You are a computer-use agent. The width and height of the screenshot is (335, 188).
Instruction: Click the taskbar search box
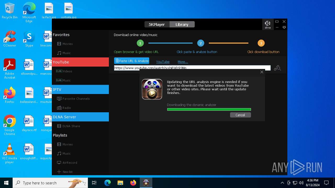[50, 183]
